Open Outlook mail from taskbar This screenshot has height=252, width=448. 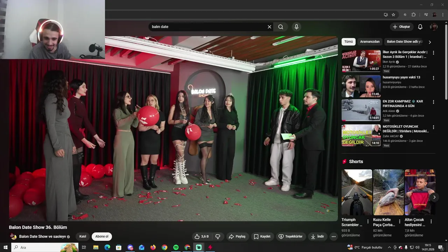coord(141,247)
